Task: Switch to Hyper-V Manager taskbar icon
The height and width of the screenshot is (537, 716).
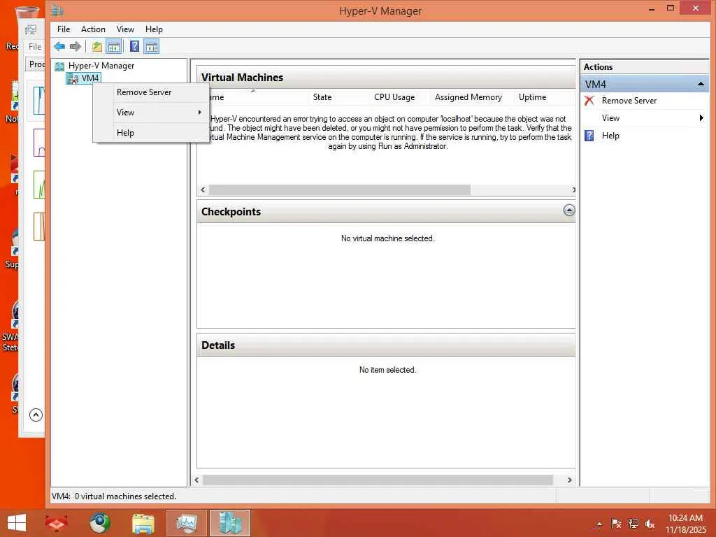Action: click(229, 523)
